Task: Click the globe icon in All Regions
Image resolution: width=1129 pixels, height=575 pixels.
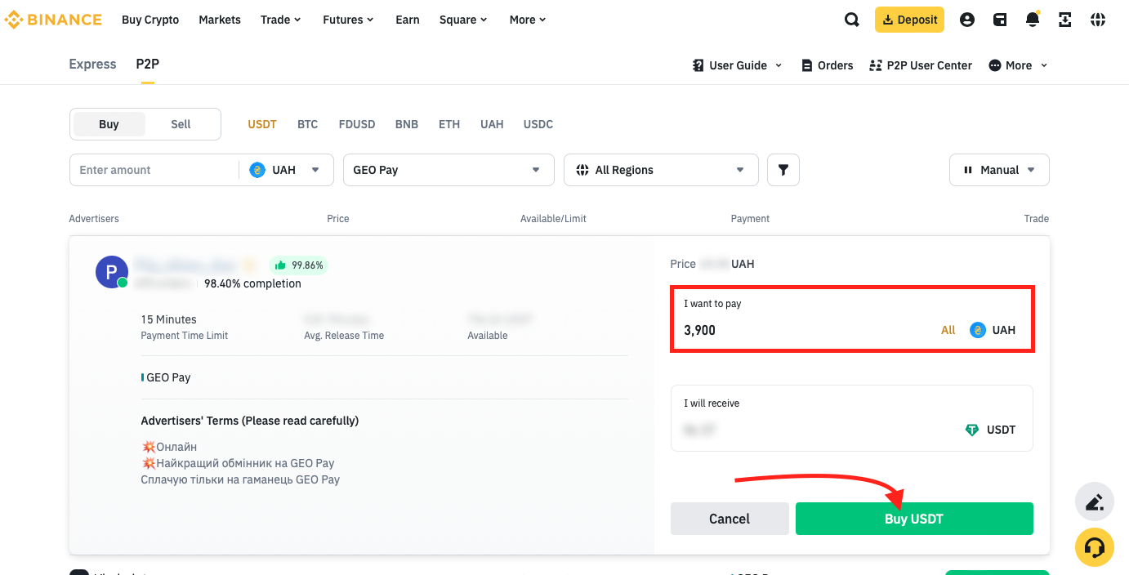Action: (x=582, y=170)
